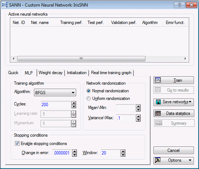This screenshot has width=199, height=169.
Task: Expand the Options dropdown arrow
Action: click(190, 160)
